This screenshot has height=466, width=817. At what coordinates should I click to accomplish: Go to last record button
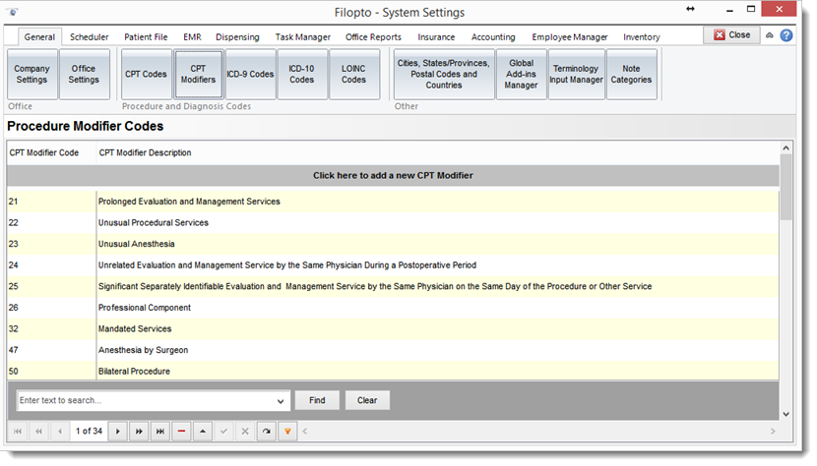click(x=160, y=432)
